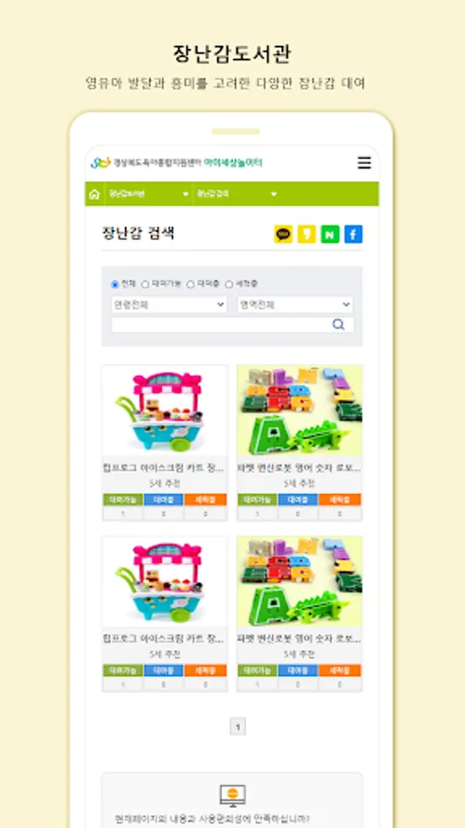This screenshot has height=828, width=465.
Task: Click the site logo in header
Action: (176, 163)
